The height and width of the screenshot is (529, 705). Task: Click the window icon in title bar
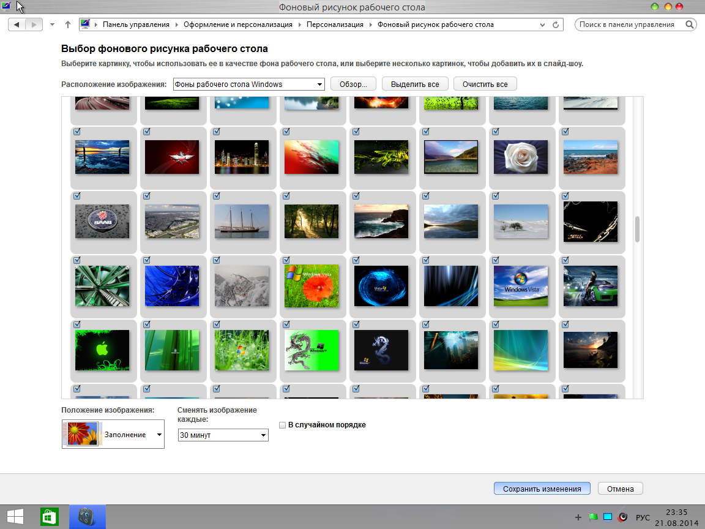click(6, 6)
